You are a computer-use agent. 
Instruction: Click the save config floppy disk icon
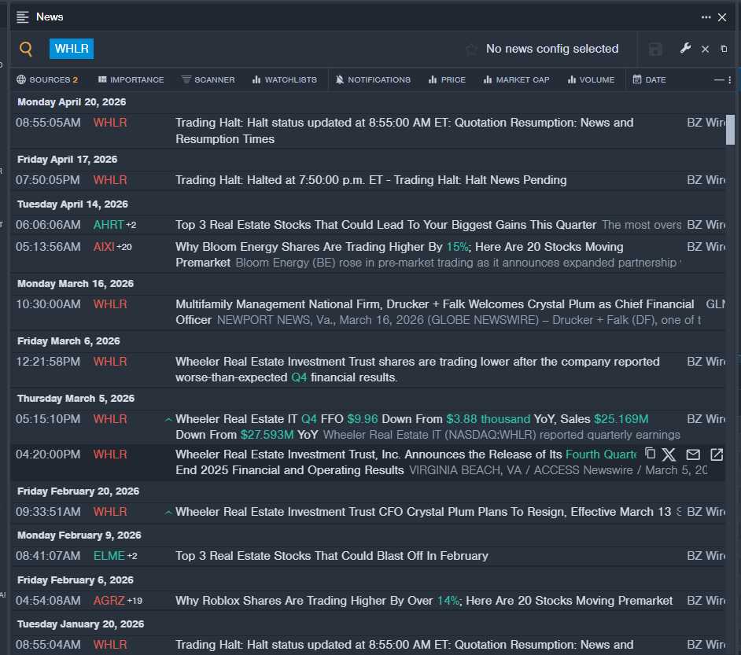(x=655, y=50)
